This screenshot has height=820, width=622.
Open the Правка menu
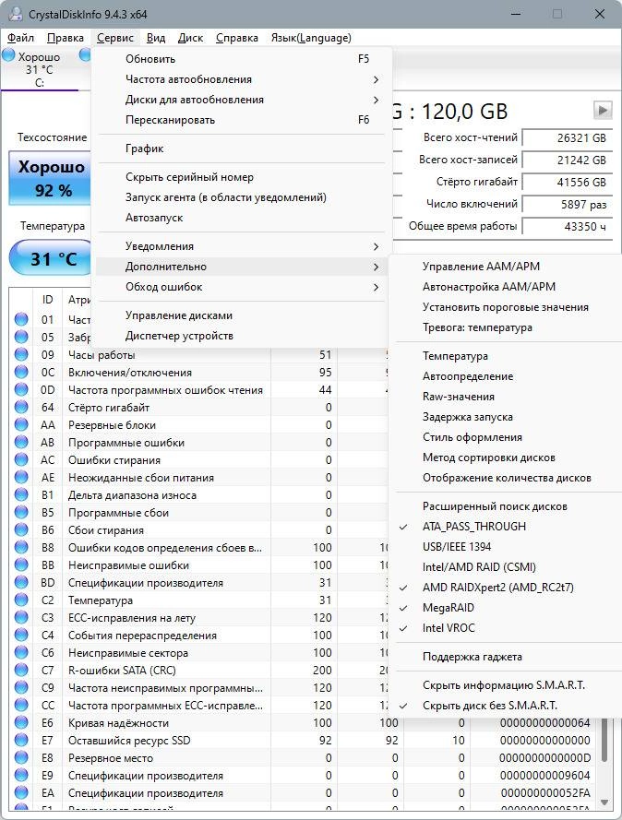[66, 38]
